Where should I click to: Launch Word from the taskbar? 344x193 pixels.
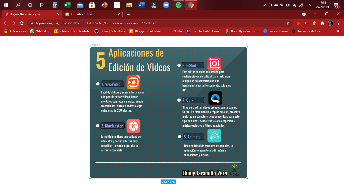point(141,5)
